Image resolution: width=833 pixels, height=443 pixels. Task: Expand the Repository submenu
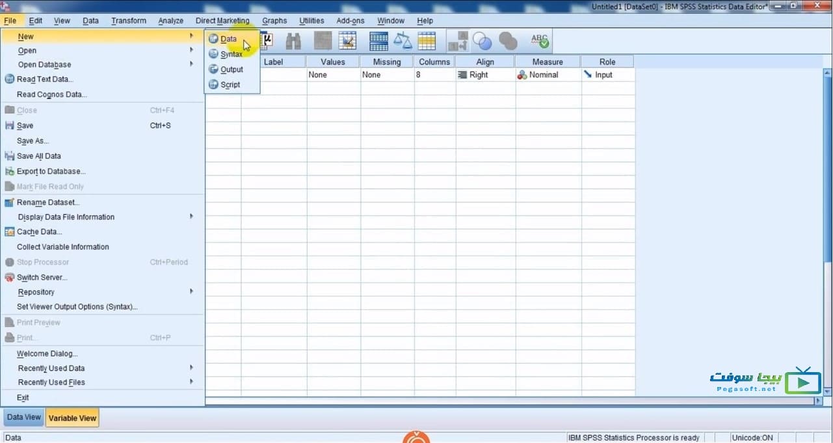point(102,292)
